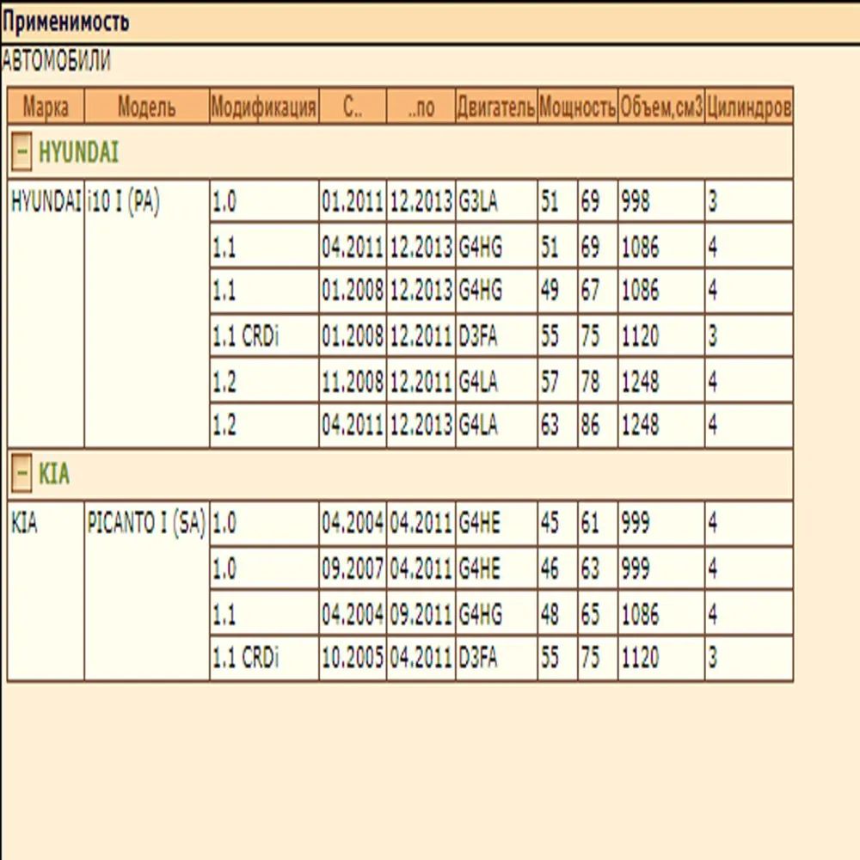Click the '..по' end date column header

pyautogui.click(x=421, y=108)
